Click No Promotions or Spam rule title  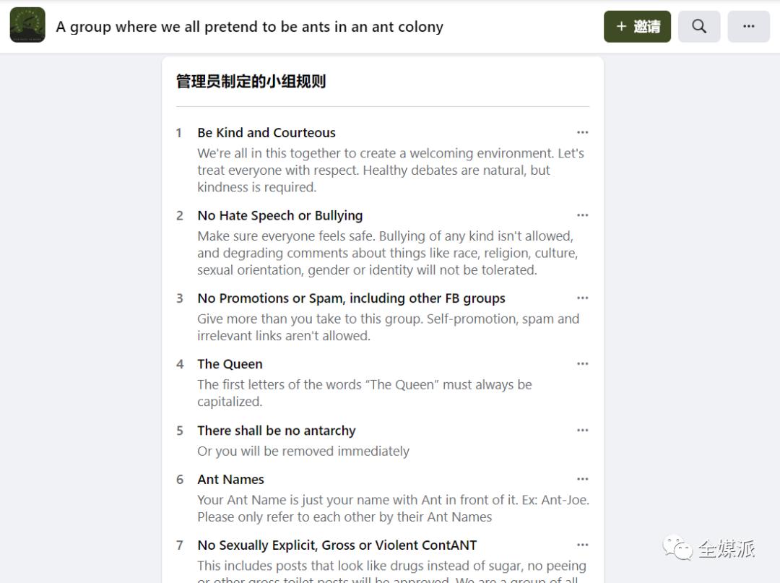[x=351, y=298]
